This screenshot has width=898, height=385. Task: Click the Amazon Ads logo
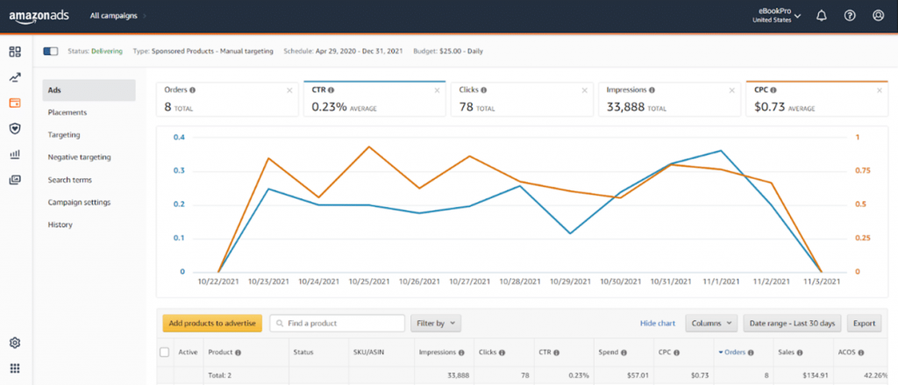39,16
